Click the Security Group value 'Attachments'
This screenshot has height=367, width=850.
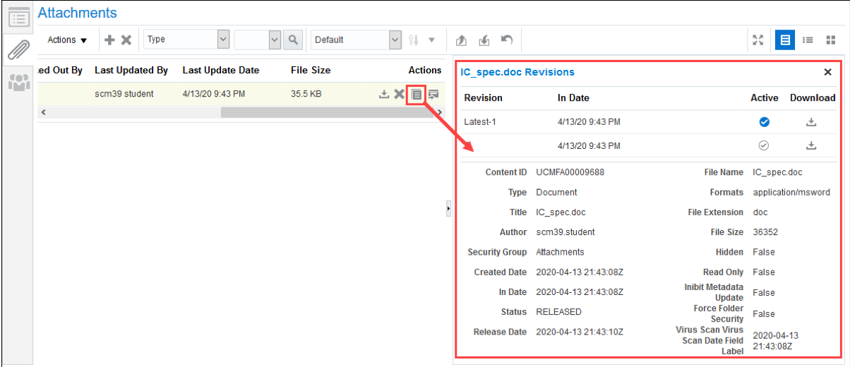point(560,252)
